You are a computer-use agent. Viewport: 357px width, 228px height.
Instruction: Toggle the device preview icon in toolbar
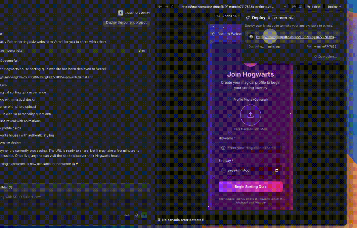(x=300, y=7)
